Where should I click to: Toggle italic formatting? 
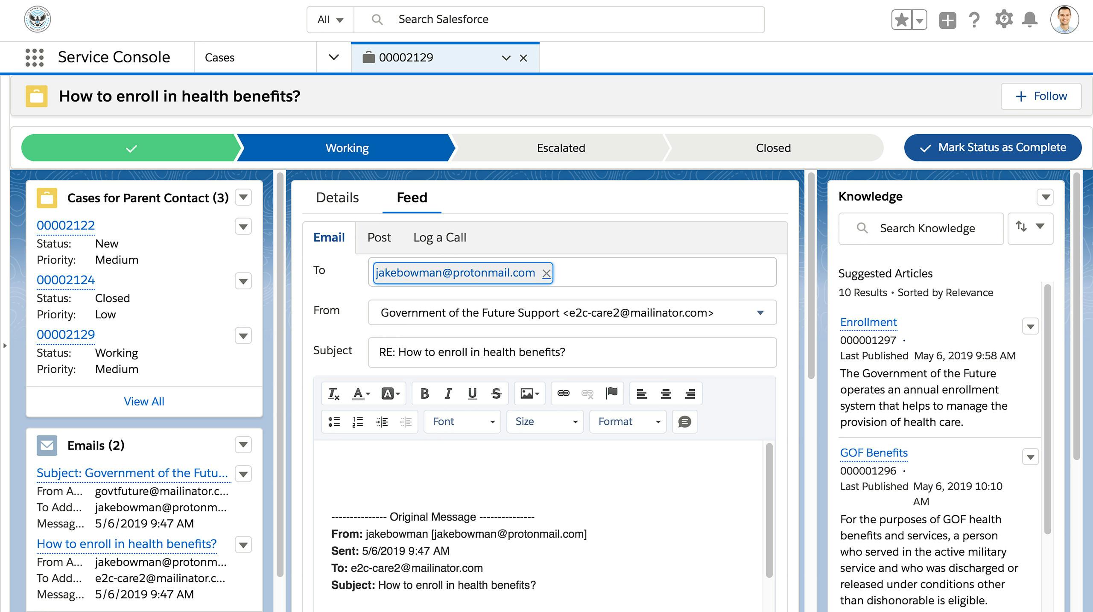pos(448,393)
